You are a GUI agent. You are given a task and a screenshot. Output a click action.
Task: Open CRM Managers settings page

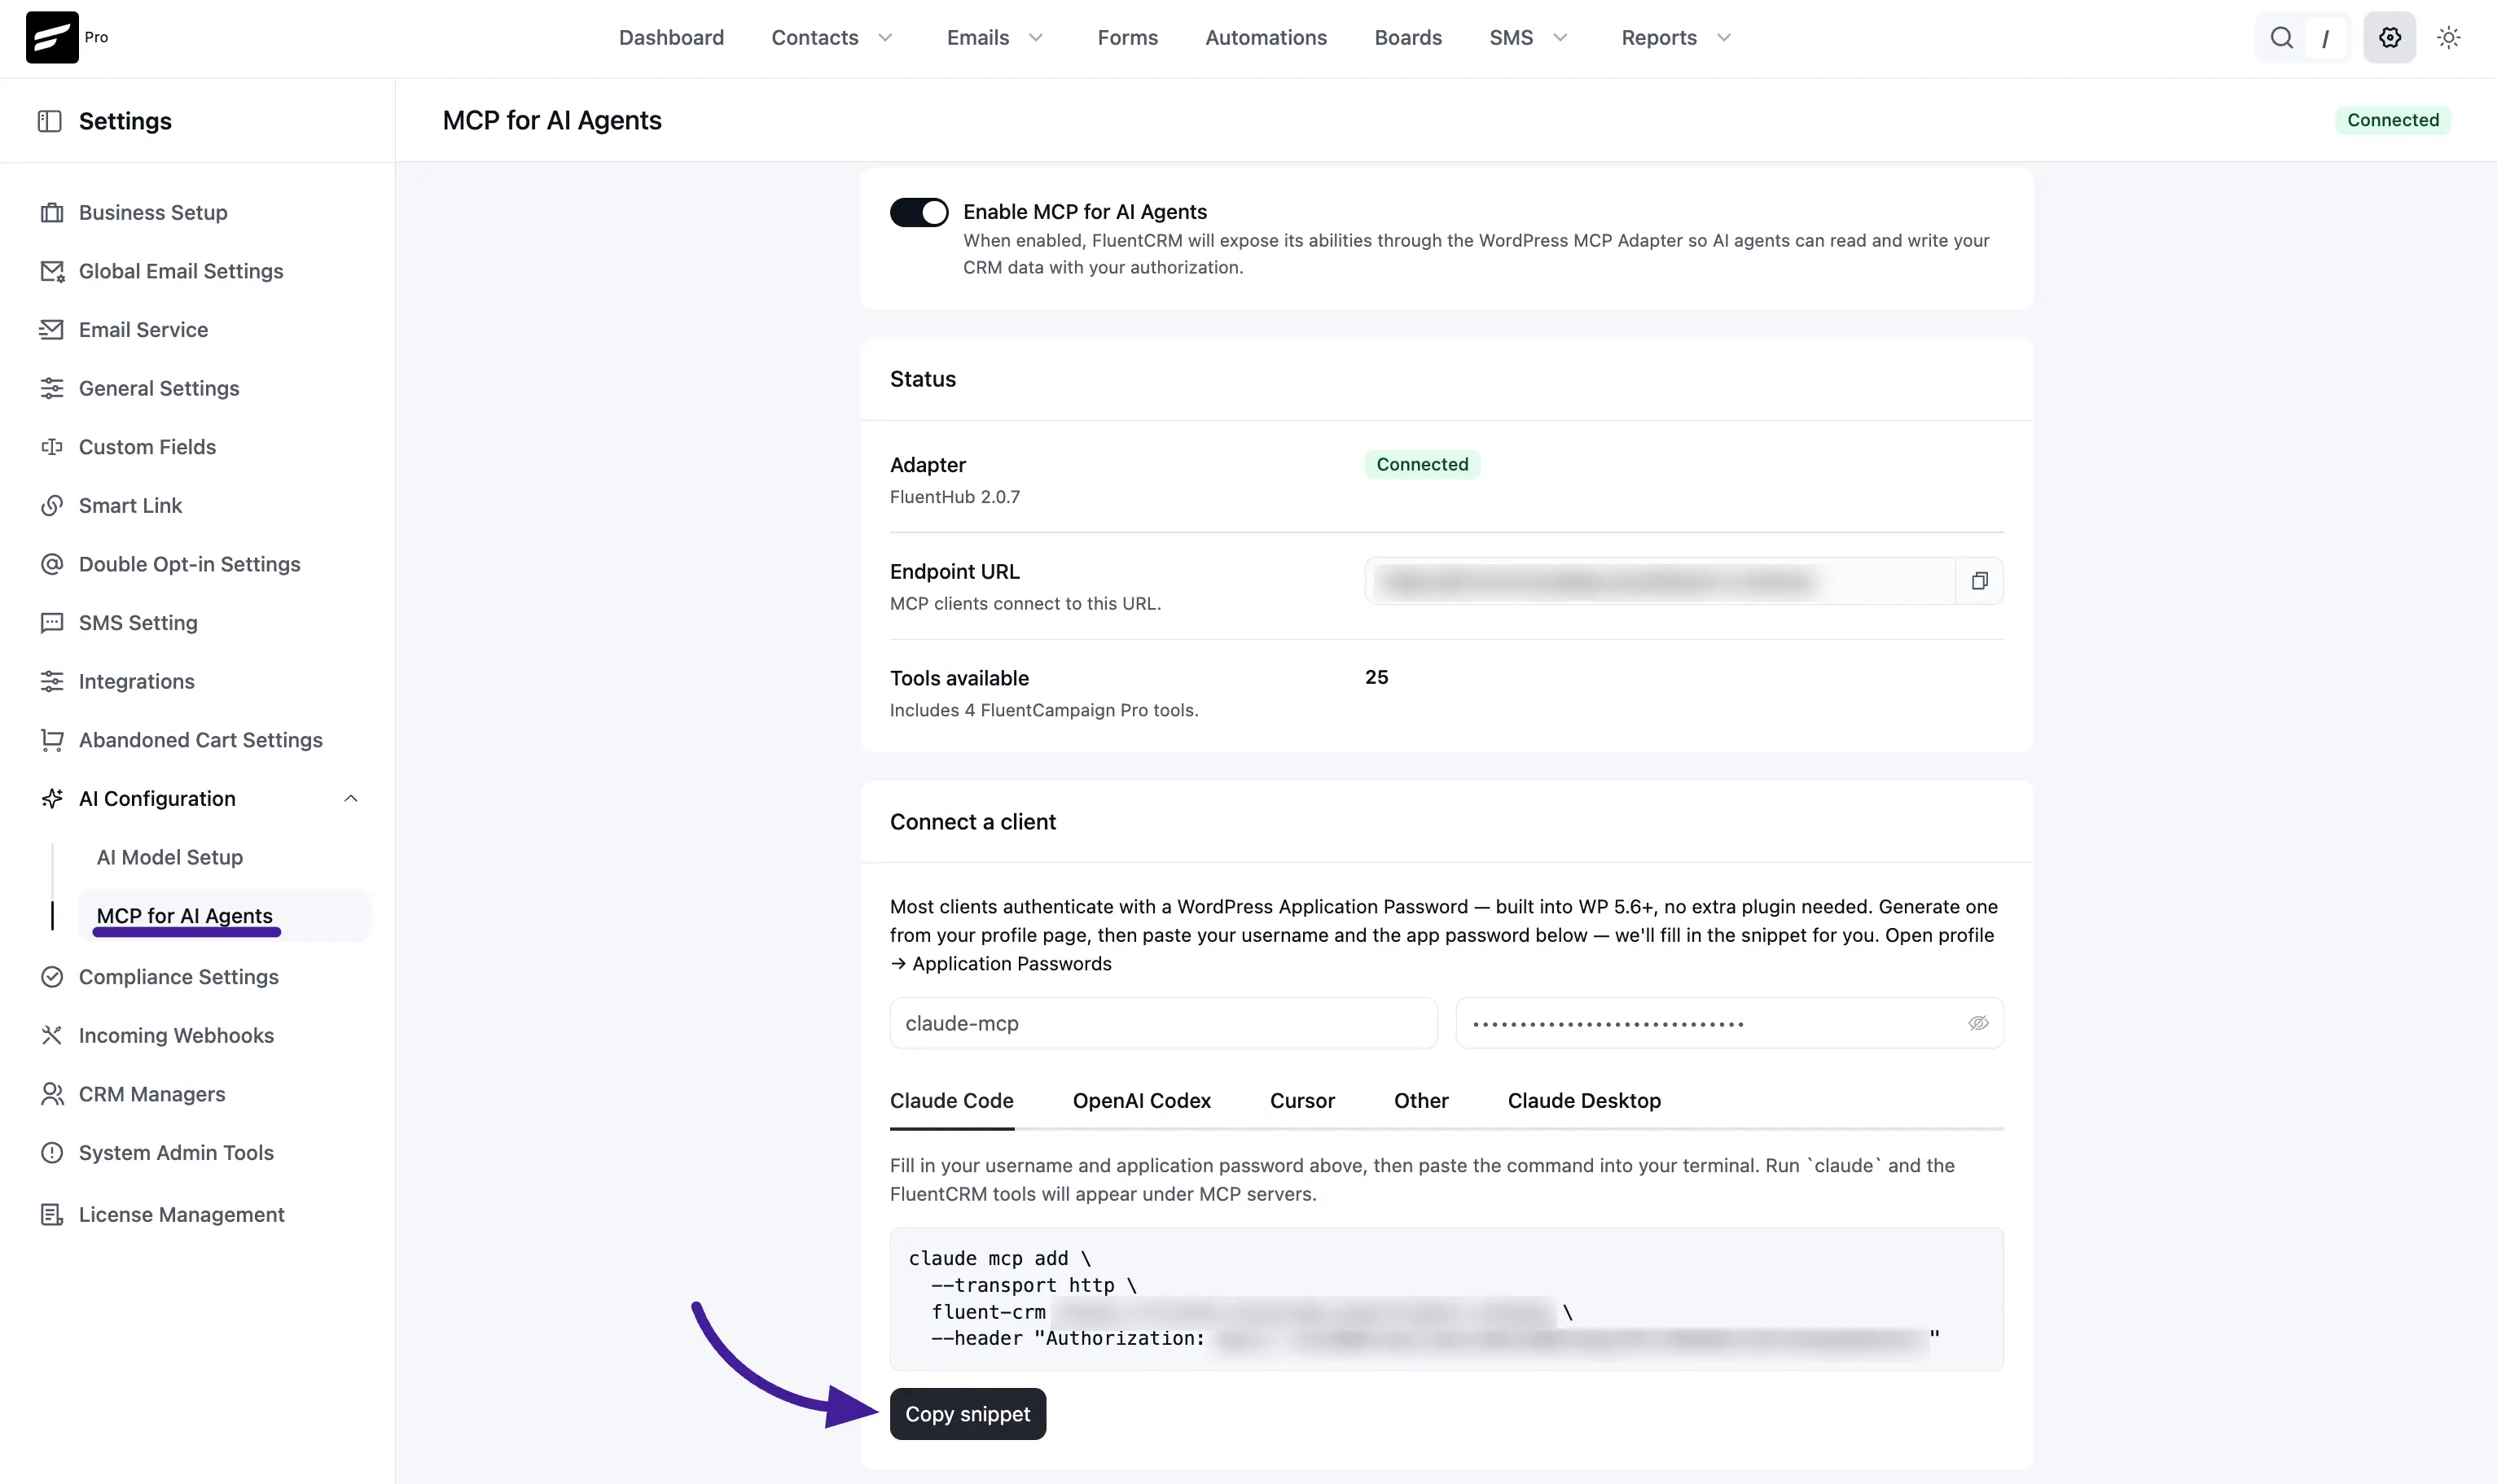pos(152,1094)
